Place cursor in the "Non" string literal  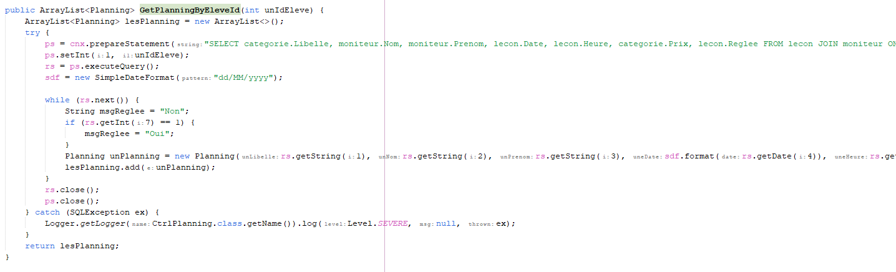pyautogui.click(x=170, y=111)
